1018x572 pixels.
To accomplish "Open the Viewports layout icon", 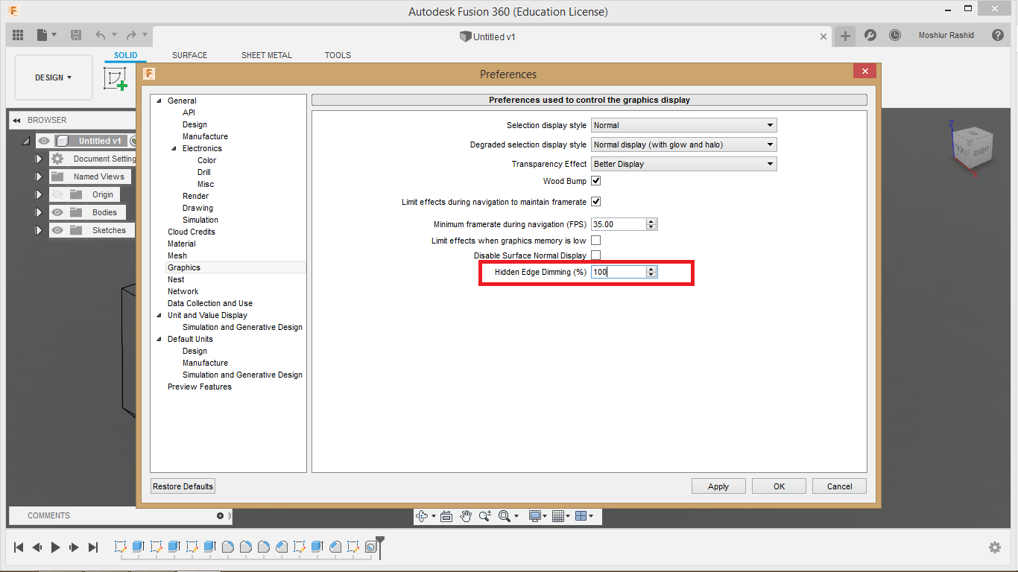I will click(581, 516).
